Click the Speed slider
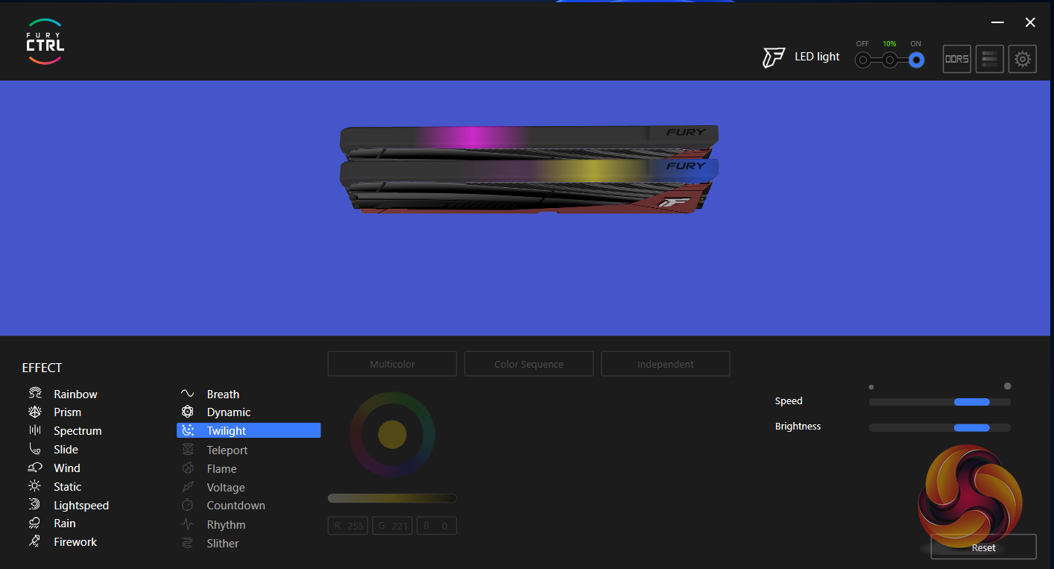Viewport: 1054px width, 569px height. (x=940, y=402)
